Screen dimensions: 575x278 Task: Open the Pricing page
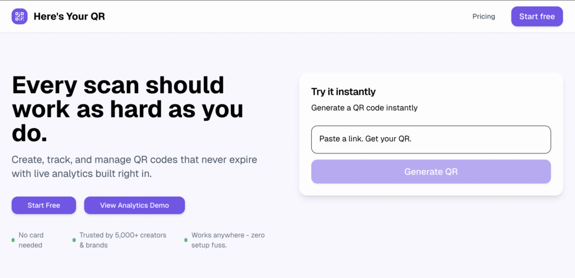483,16
